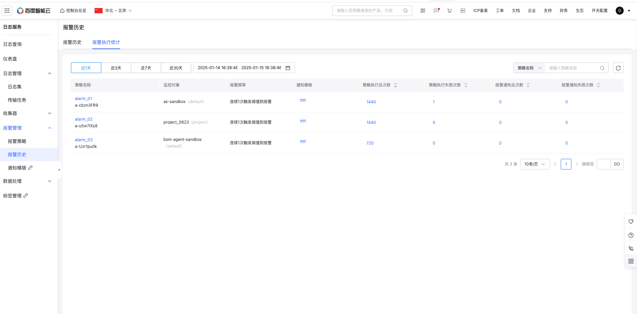637x314 pixels.
Task: Select 近1天 time range
Action: pyautogui.click(x=86, y=68)
